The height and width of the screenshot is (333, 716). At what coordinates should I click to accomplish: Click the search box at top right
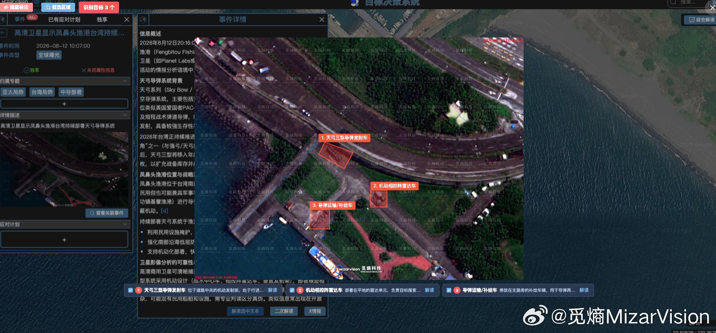[x=688, y=3]
